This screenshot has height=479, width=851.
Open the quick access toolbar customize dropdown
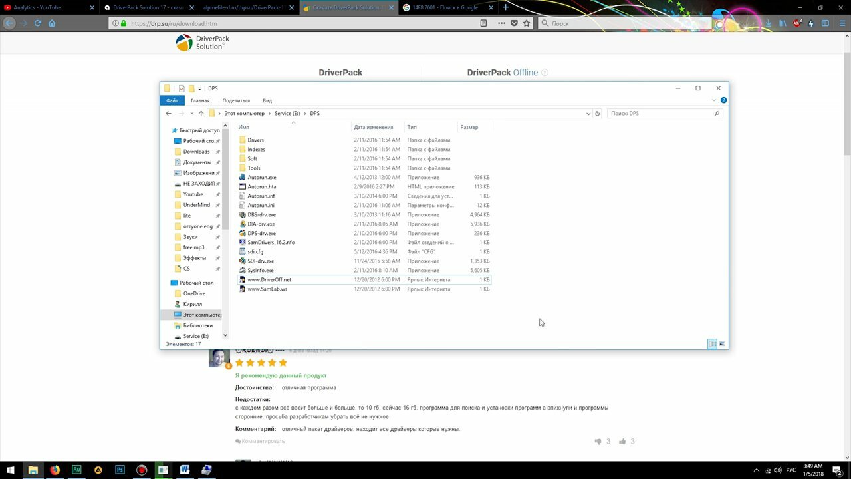coord(199,88)
